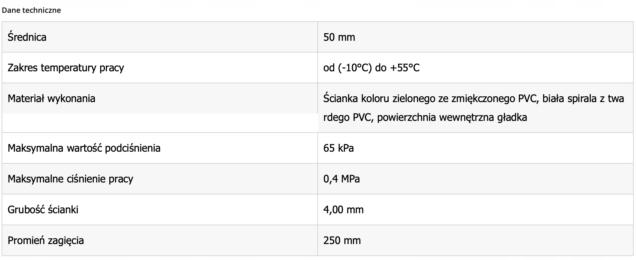Select the 'Średnica' label cell
The width and height of the screenshot is (636, 260).
[160, 37]
